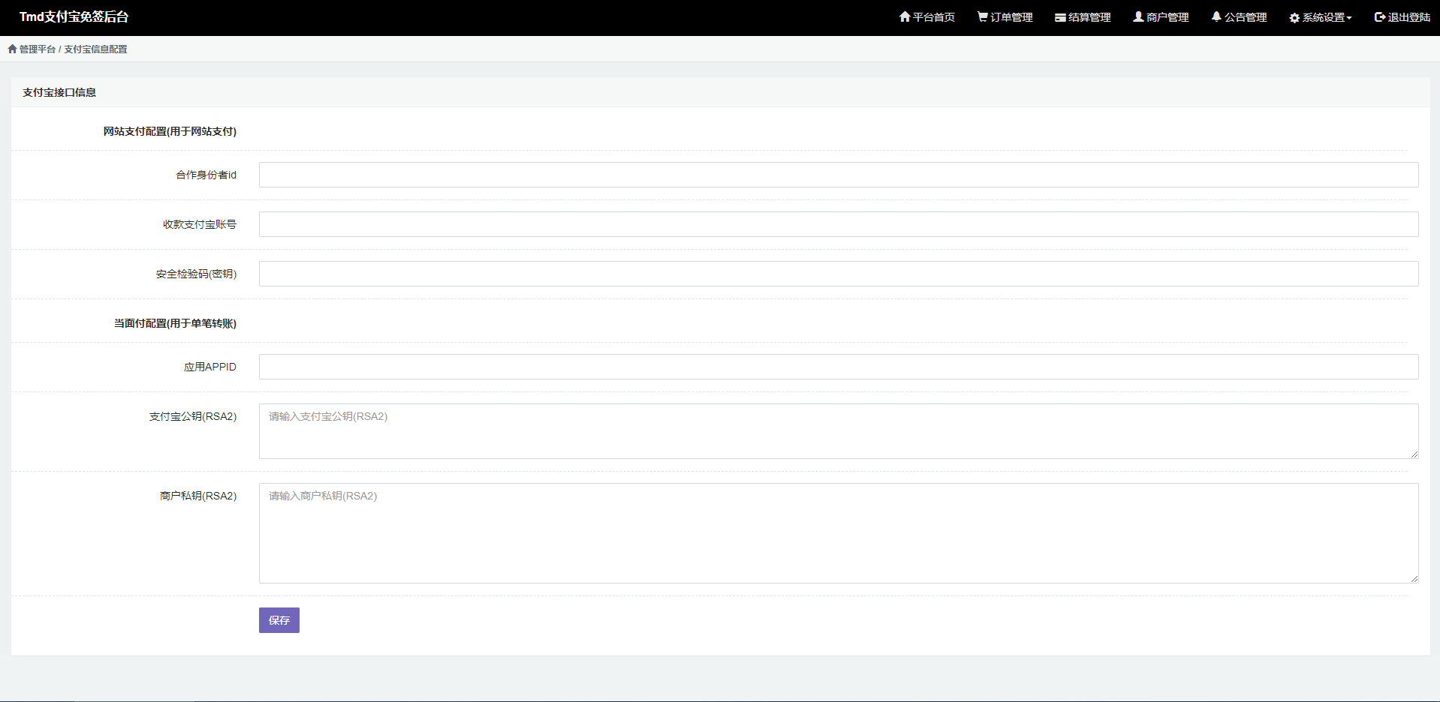Click the user icon beside 商户管理
The height and width of the screenshot is (702, 1440).
click(x=1138, y=16)
